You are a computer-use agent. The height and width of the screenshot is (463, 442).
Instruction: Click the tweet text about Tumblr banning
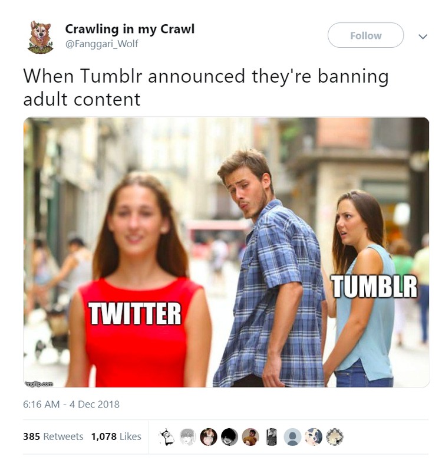[x=206, y=87]
